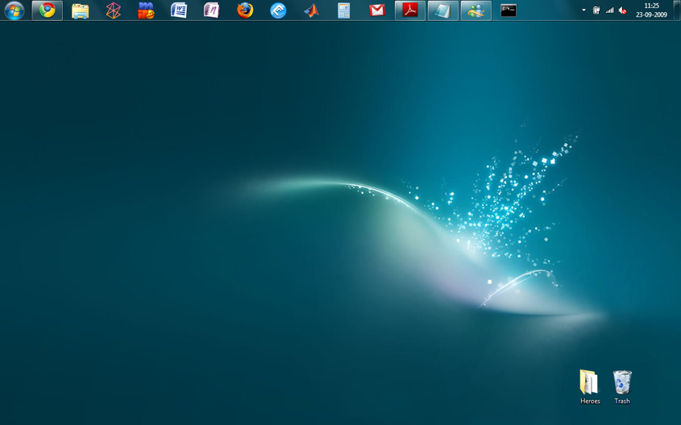
Task: Click the muted volume speaker icon
Action: tap(622, 10)
